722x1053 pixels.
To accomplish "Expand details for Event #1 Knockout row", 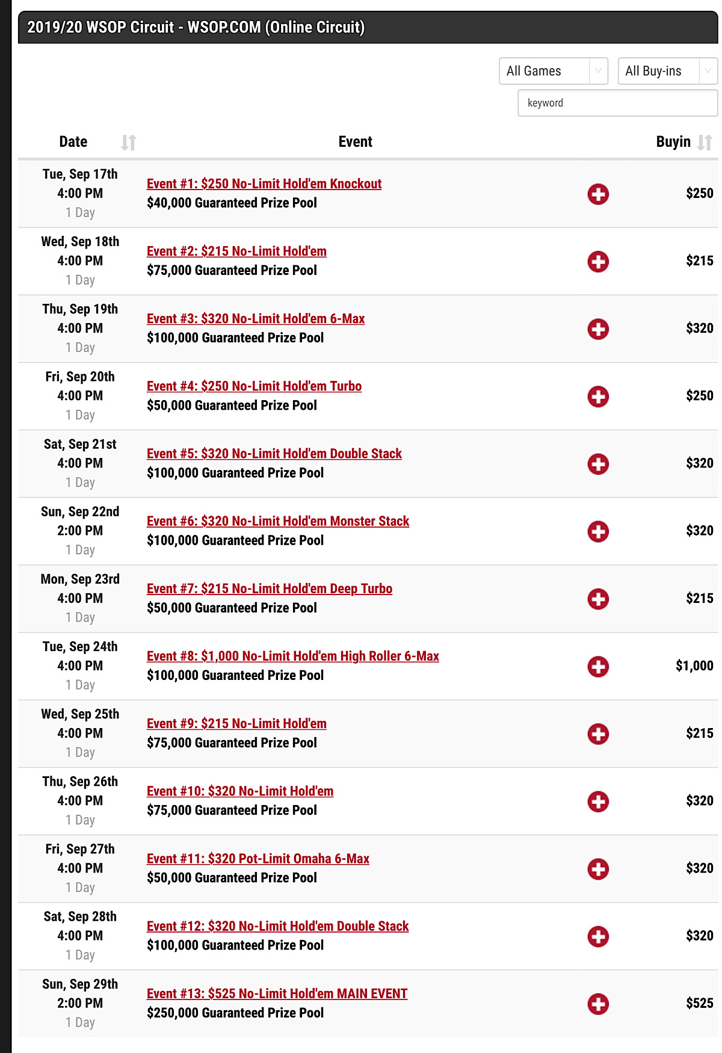I will [x=598, y=194].
